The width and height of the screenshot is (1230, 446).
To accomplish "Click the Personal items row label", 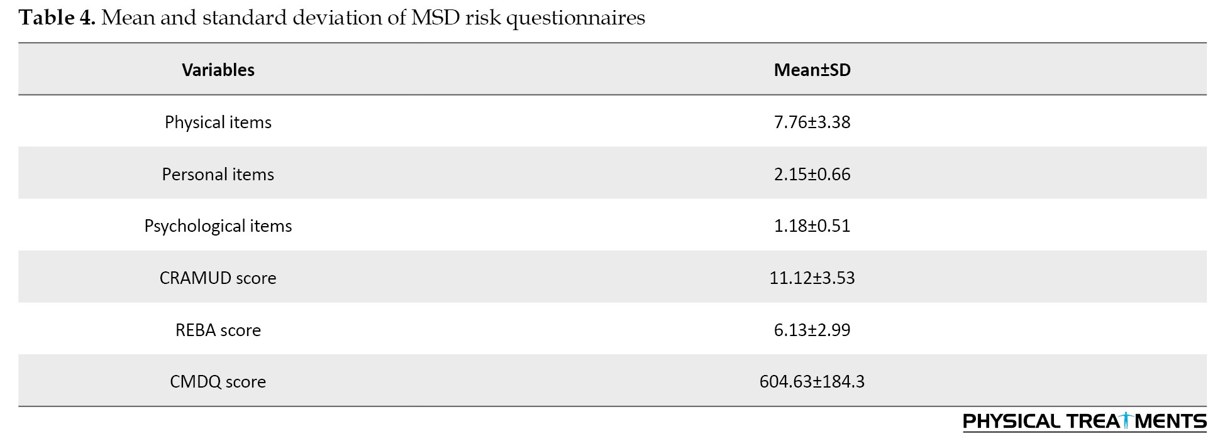I will point(218,174).
